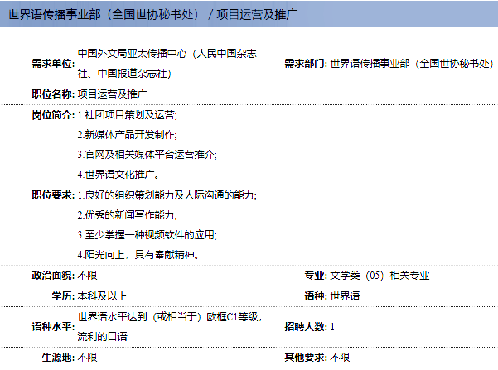This screenshot has width=498, height=370.
Task: Click the 不限 value beside 政治面貌
Action: tap(87, 276)
